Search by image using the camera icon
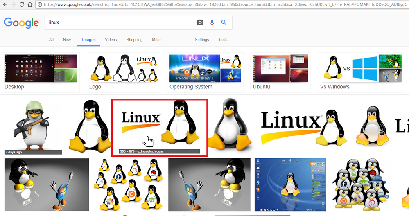 pyautogui.click(x=200, y=22)
